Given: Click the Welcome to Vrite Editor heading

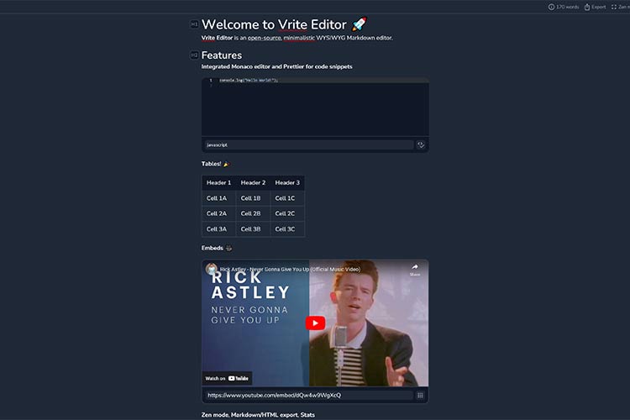Looking at the screenshot, I should point(284,24).
